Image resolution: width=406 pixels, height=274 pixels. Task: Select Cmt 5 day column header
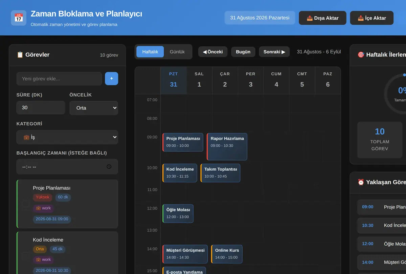click(x=302, y=80)
